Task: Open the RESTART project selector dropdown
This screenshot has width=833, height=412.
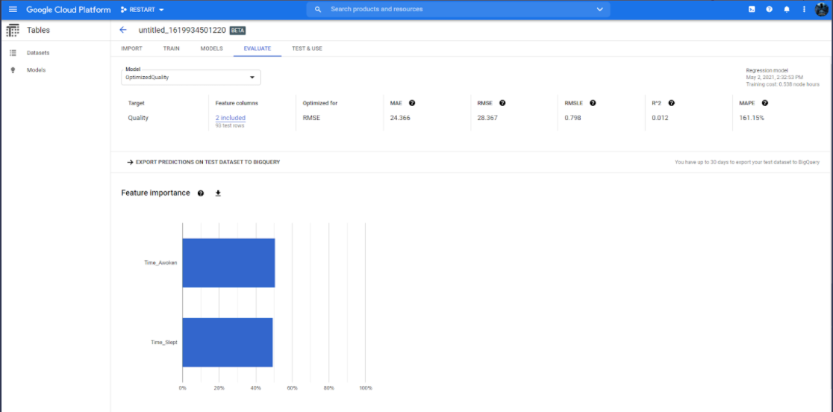Action: 143,10
